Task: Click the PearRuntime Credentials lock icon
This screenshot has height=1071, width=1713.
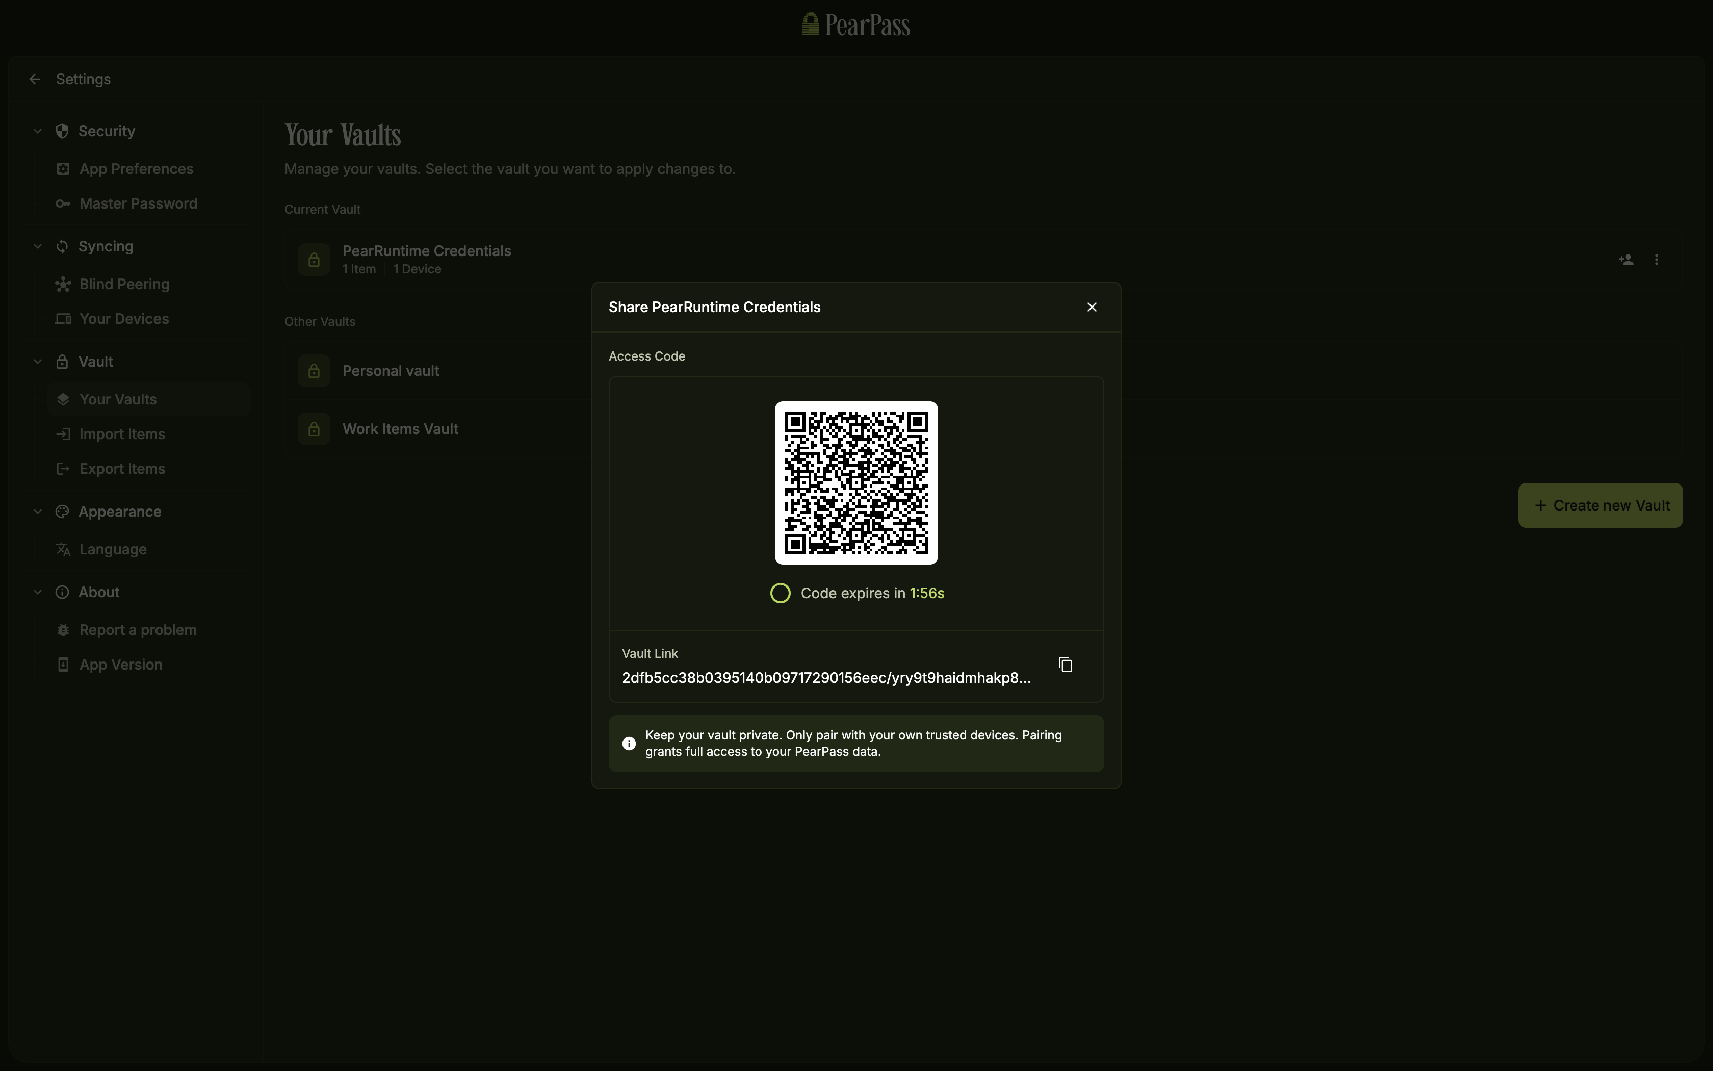Action: 314,260
